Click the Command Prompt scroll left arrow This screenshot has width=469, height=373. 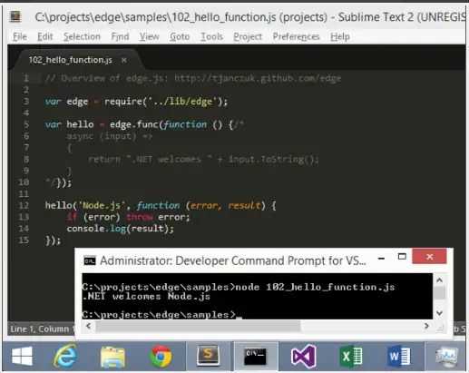tap(89, 326)
